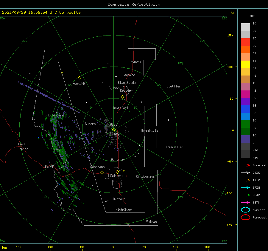
Task: Click the HighRiver label
Action: pos(124,210)
